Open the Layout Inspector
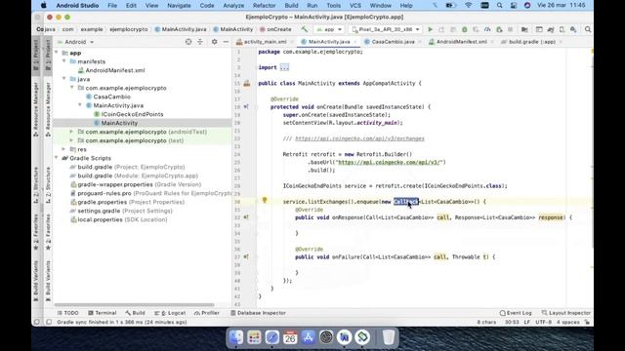The image size is (625, 351). tap(566, 313)
